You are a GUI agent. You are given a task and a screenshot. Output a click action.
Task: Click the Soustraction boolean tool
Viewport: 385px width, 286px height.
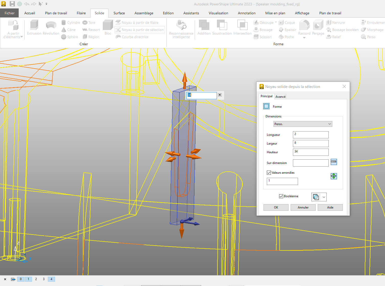pos(222,28)
